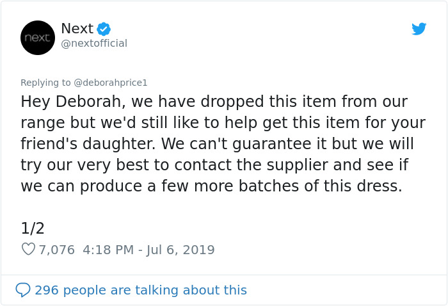Click the 'Replying to' label
The width and height of the screenshot is (448, 306).
(45, 83)
